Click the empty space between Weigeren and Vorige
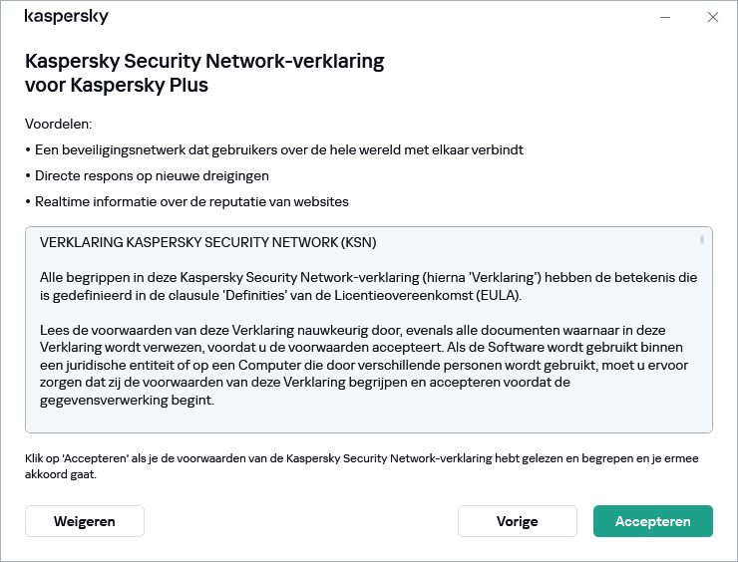738x562 pixels. (x=299, y=521)
